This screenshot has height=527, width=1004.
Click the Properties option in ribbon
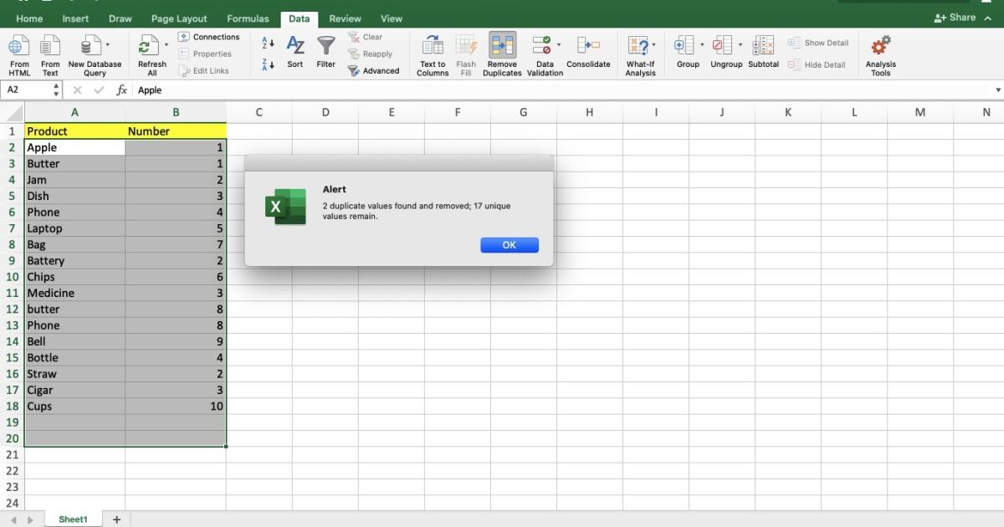click(206, 54)
